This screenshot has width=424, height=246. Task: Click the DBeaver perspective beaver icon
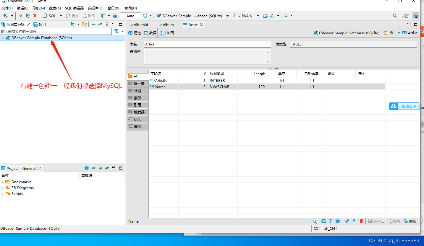416,16
